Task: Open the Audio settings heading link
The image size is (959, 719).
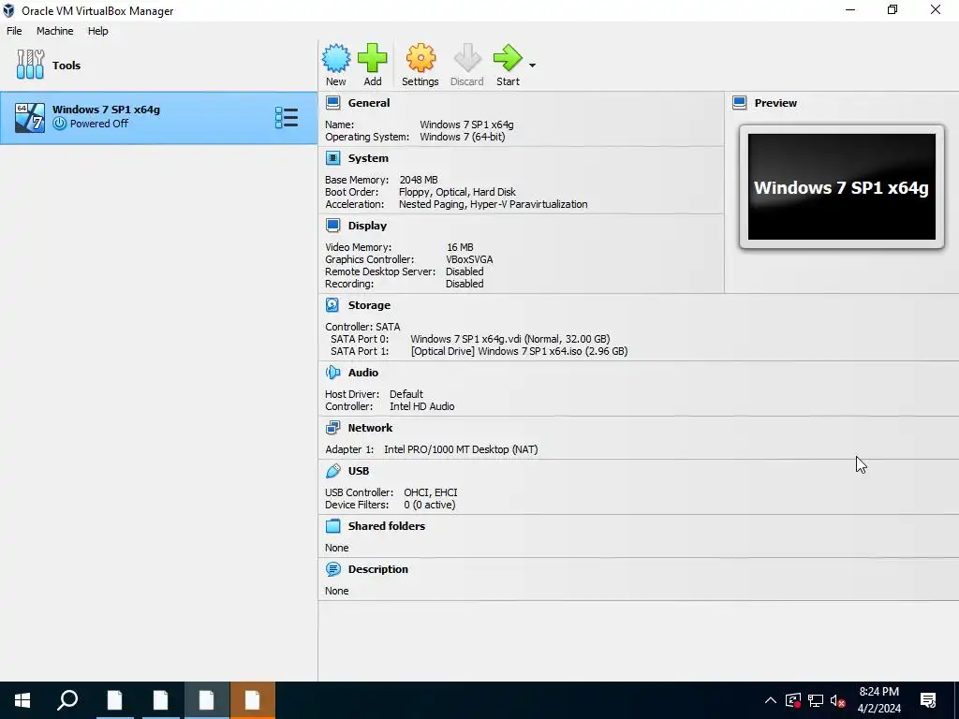Action: (363, 373)
